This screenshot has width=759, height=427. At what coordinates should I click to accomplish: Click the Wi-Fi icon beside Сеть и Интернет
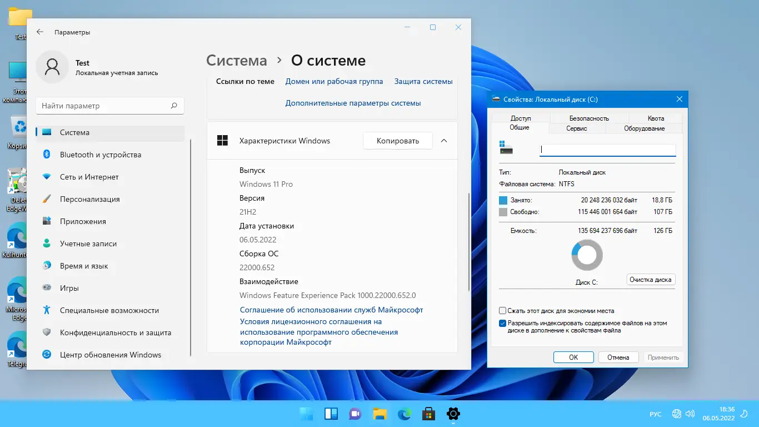[x=47, y=177]
